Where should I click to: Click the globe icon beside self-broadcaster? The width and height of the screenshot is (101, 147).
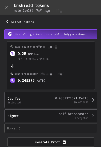coord(12,74)
